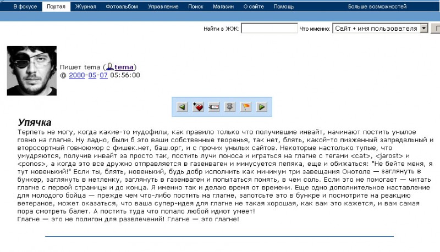Add entry to memories heart icon

click(x=198, y=107)
